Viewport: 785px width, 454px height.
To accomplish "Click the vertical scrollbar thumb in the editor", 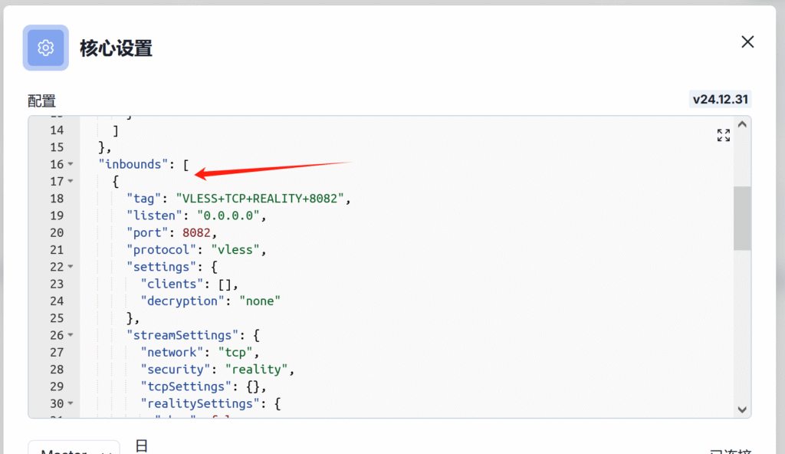I will (741, 218).
